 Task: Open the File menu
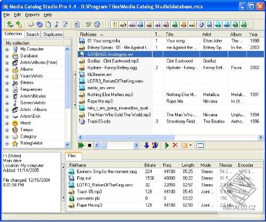(x=6, y=15)
